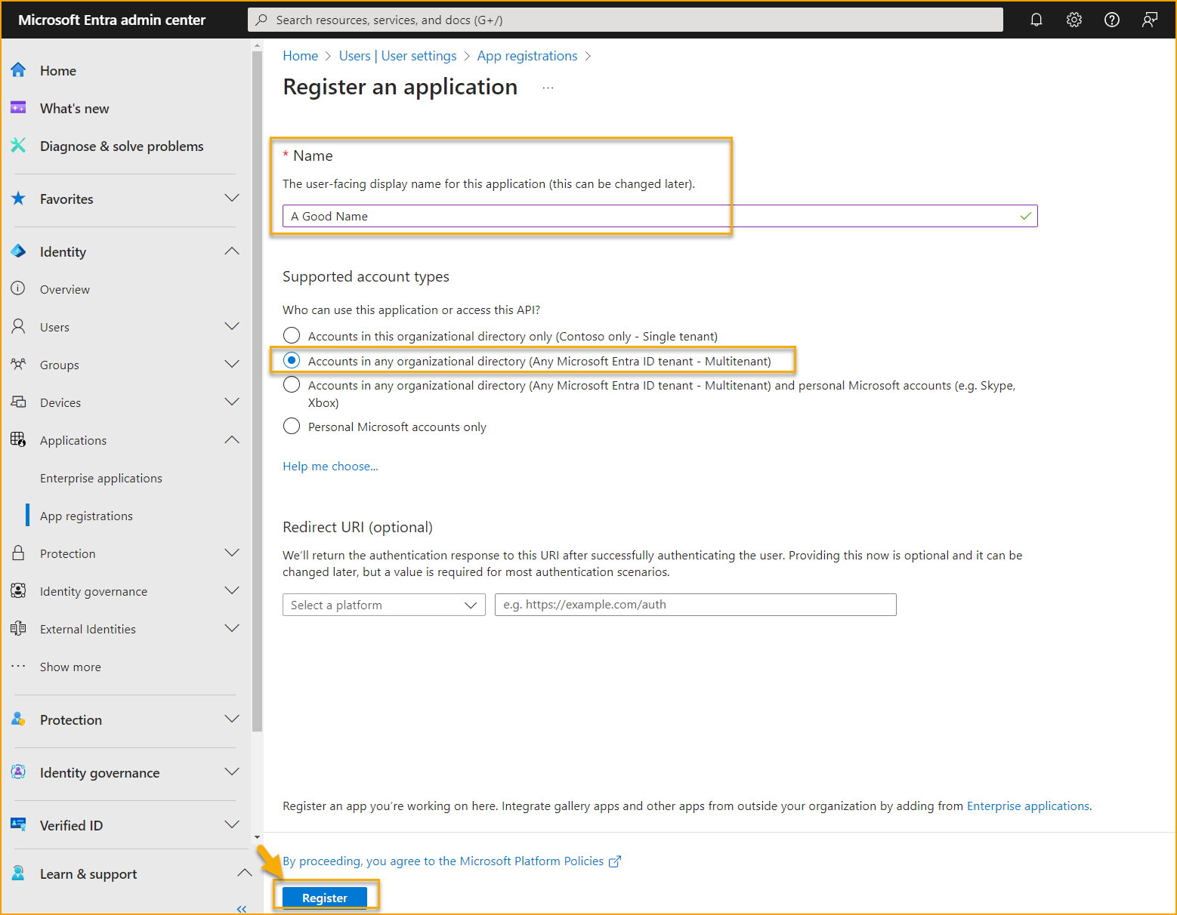The height and width of the screenshot is (915, 1177).
Task: Open the settings gear icon
Action: pos(1074,20)
